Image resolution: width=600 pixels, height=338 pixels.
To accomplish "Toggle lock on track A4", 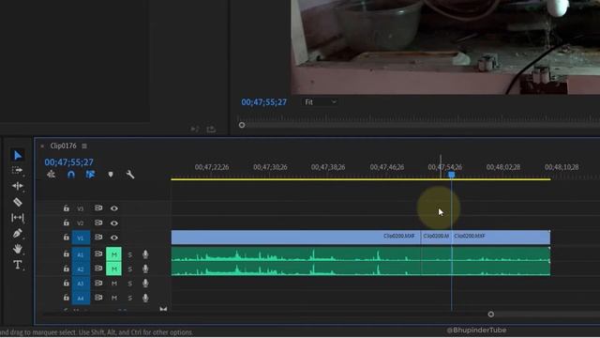I will (67, 298).
